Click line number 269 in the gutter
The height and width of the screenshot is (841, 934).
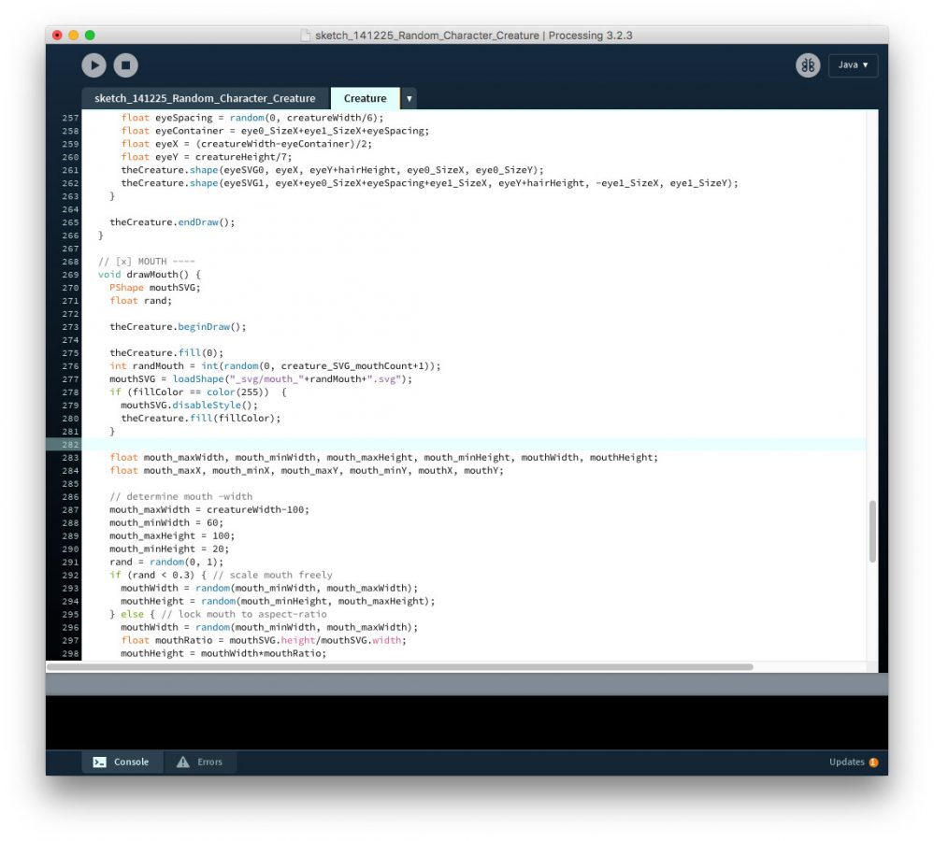click(69, 275)
